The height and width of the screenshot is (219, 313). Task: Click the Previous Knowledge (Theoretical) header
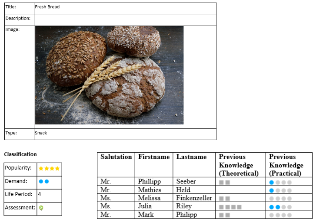239,165
